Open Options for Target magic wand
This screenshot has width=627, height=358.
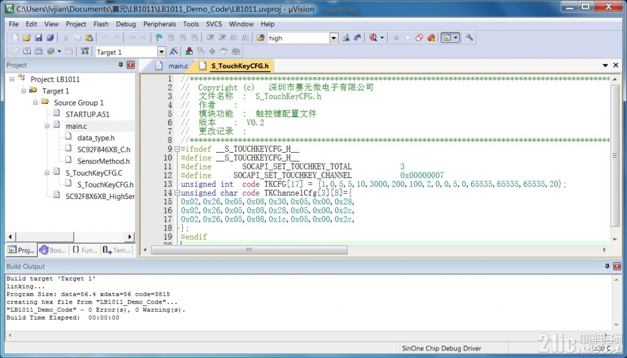(x=174, y=51)
